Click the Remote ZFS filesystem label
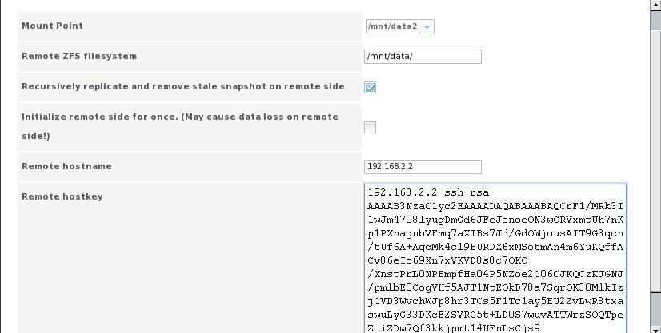Image resolution: width=661 pixels, height=333 pixels. click(79, 56)
